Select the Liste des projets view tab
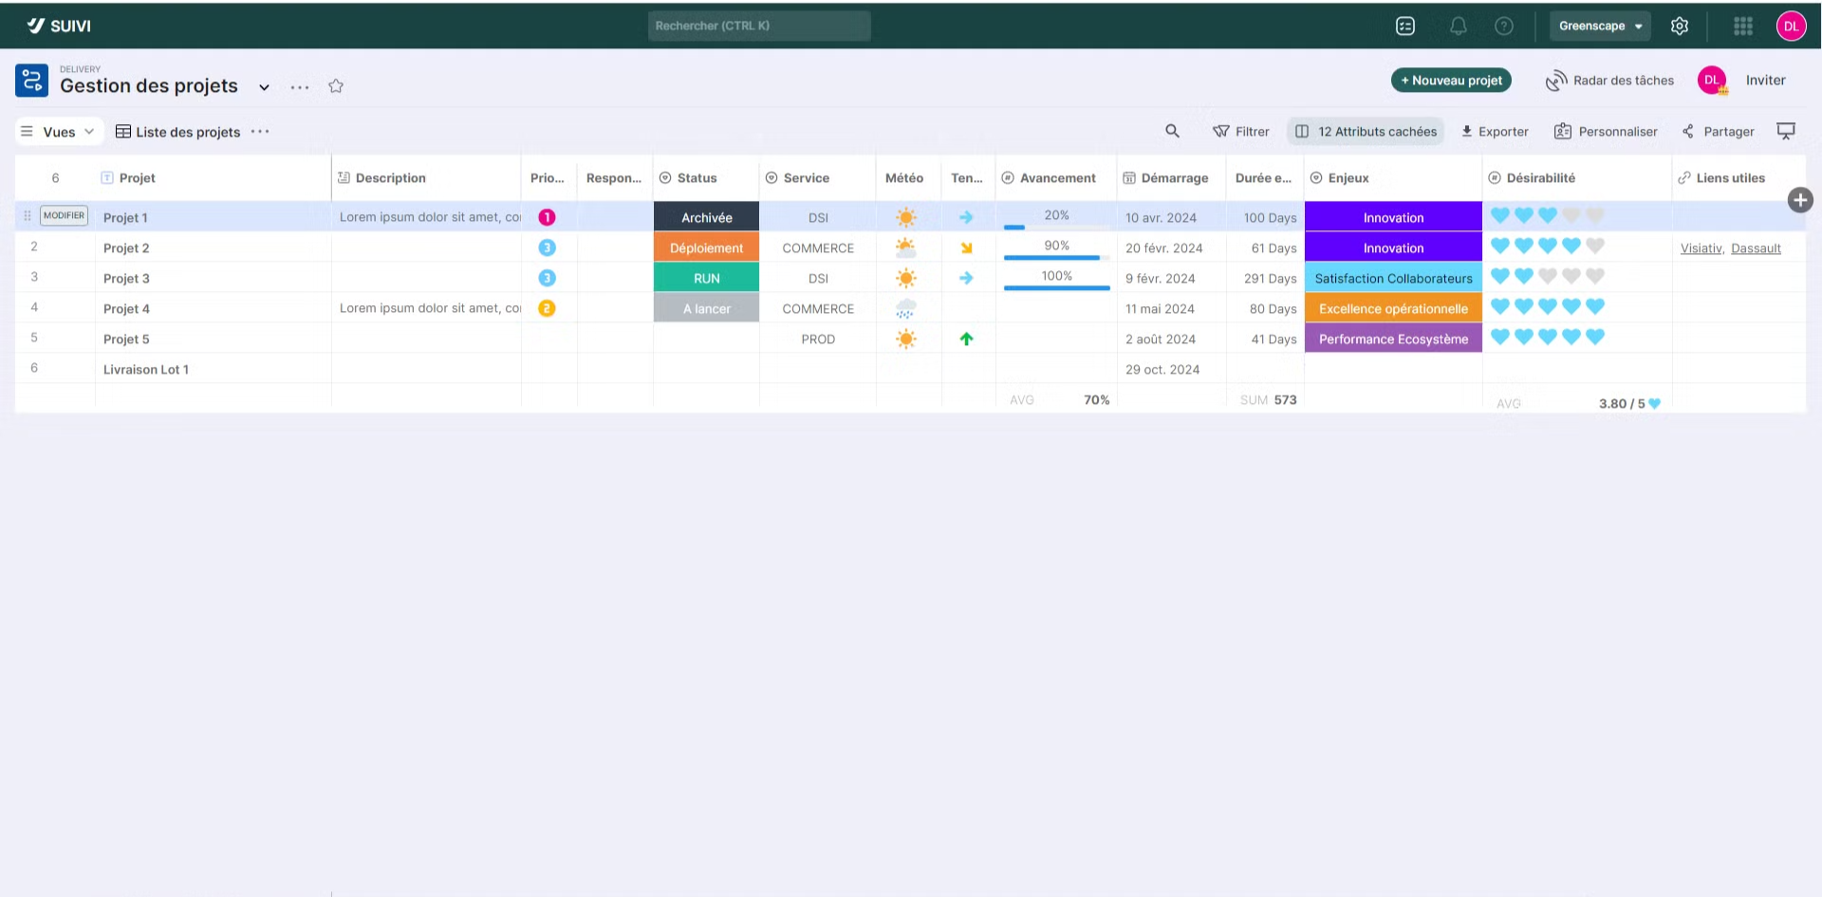Viewport: 1822px width, 897px height. pyautogui.click(x=177, y=132)
